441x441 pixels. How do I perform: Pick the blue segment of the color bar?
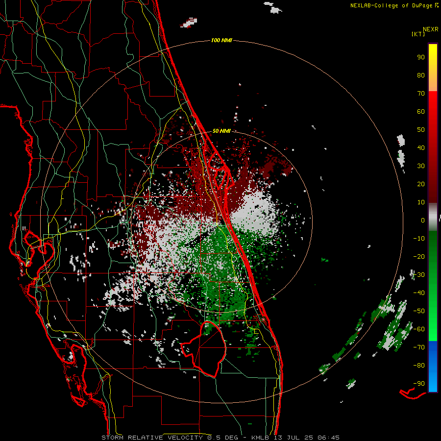(x=433, y=367)
